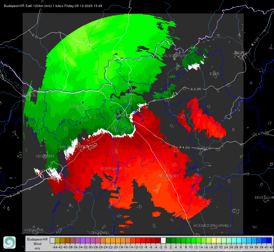The width and height of the screenshot is (274, 252).
Task: Click the BUDAPEST city label
Action: 123,115
